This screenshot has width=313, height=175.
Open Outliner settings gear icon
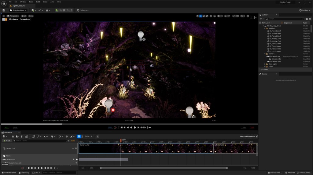pyautogui.click(x=310, y=19)
